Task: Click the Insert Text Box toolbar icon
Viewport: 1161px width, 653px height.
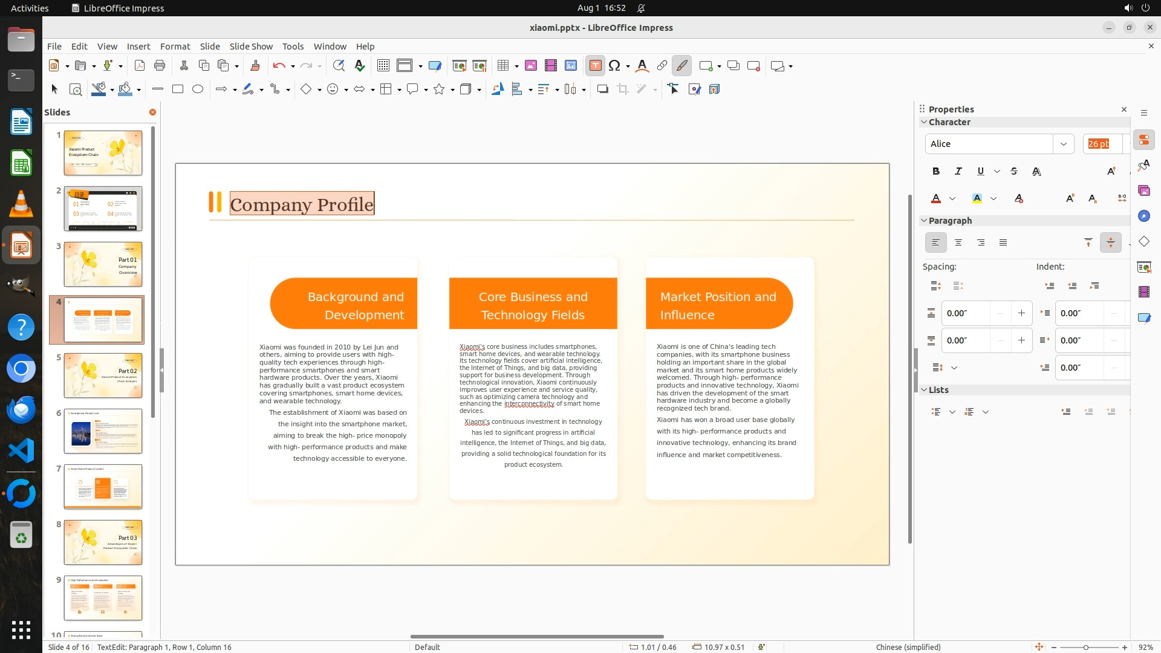Action: [x=595, y=66]
